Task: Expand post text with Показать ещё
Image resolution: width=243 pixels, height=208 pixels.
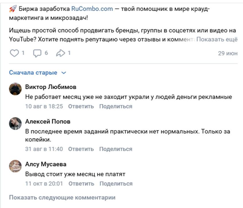Action: click(217, 39)
